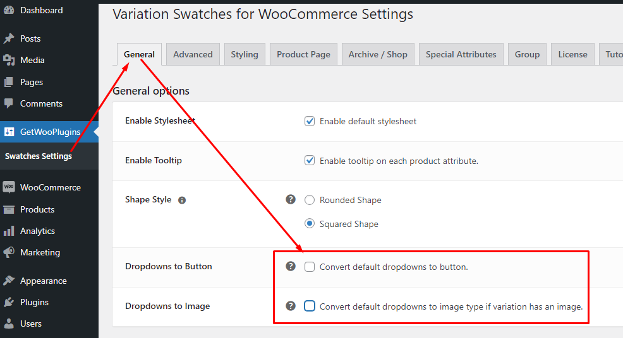Click the Shape Style option label
This screenshot has width=623, height=338.
pos(148,199)
